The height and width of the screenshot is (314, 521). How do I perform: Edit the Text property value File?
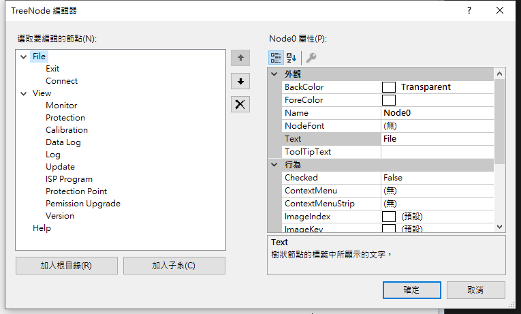pos(437,139)
